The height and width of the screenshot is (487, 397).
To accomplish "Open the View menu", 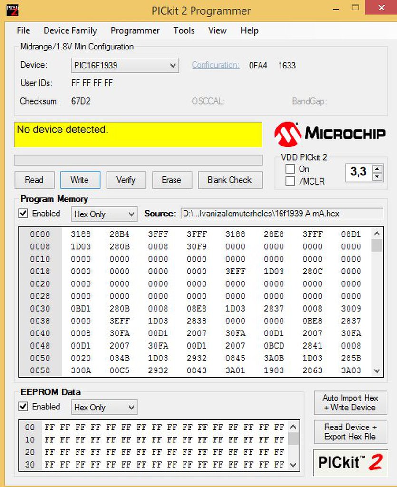I will click(217, 30).
